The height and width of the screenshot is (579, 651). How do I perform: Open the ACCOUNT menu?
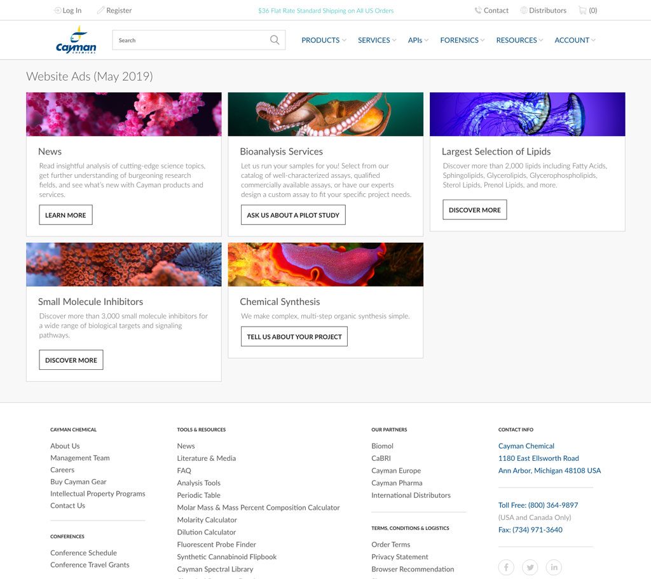575,40
